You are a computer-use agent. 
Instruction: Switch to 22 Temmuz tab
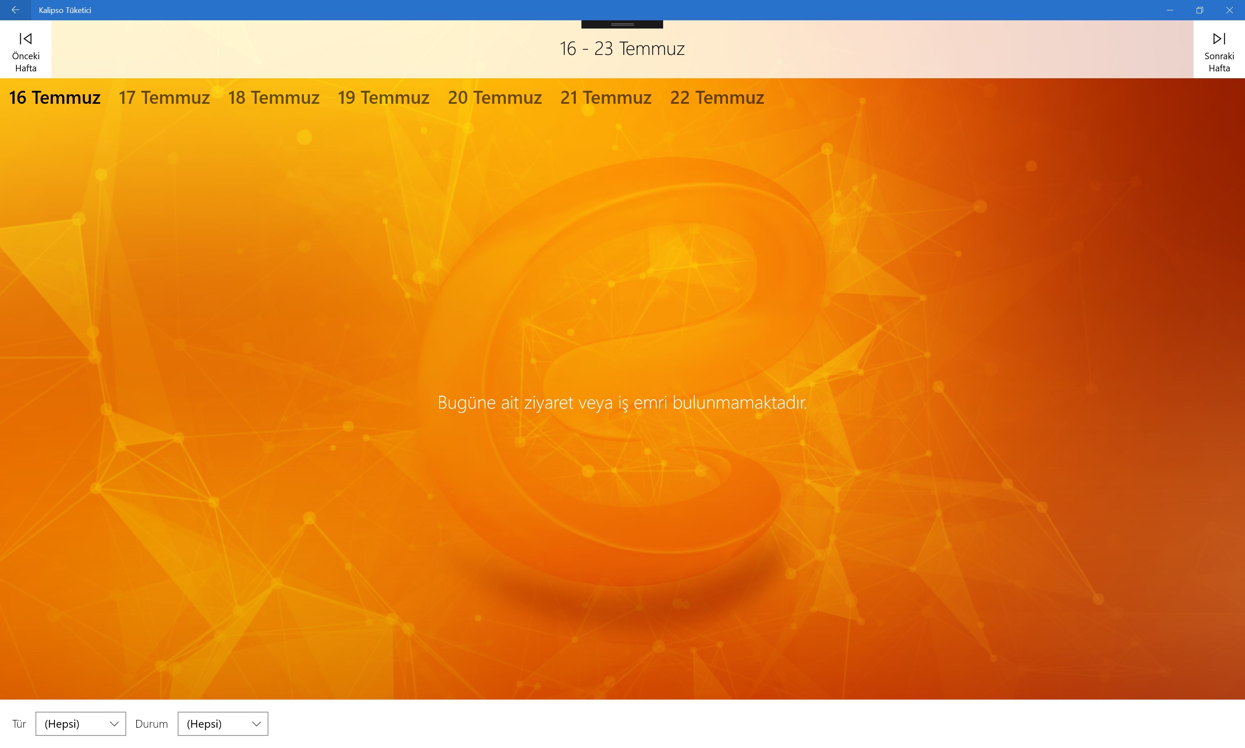point(717,98)
